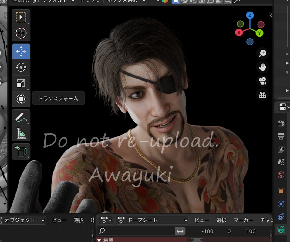
Task: Open the ボックス選択 drag dropdown in header
Action: (125, 2)
